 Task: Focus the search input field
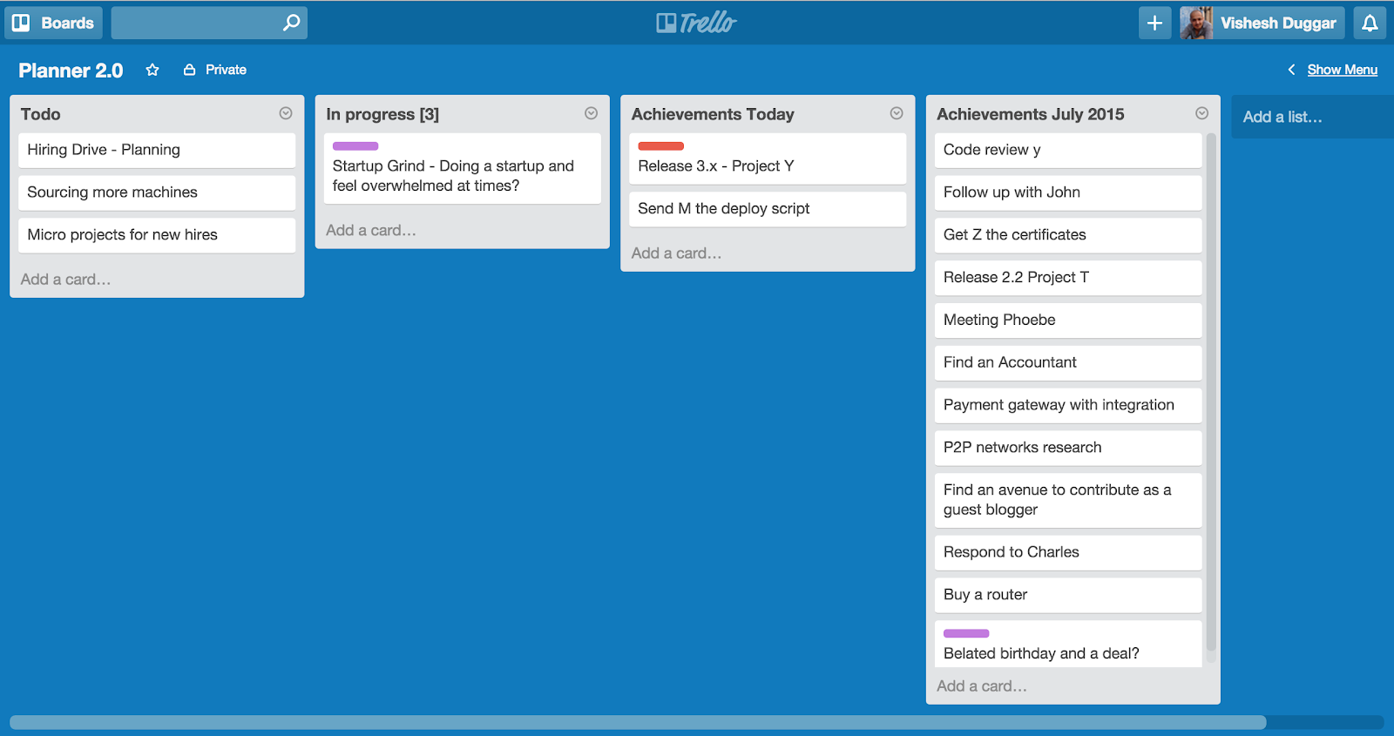(x=209, y=23)
